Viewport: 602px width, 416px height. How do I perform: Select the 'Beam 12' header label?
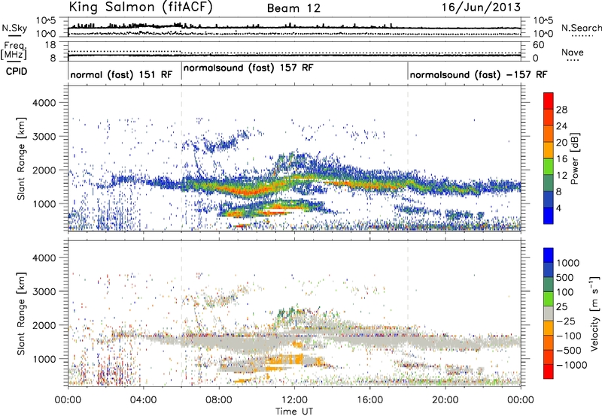pos(293,8)
